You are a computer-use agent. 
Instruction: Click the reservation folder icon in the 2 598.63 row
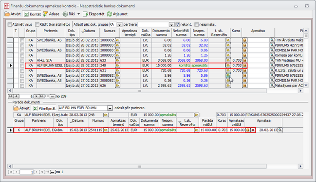pyautogui.click(x=228, y=86)
